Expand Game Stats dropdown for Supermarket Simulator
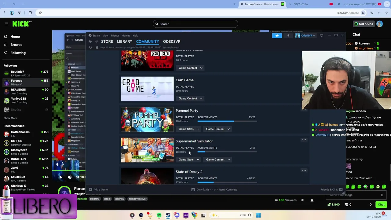 click(189, 159)
